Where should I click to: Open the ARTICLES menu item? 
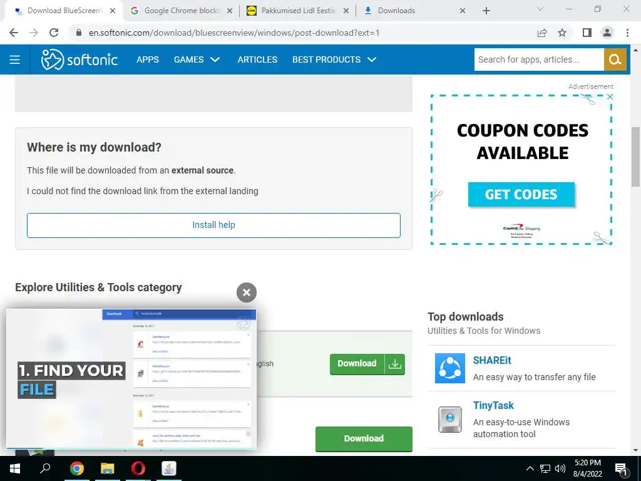click(257, 59)
